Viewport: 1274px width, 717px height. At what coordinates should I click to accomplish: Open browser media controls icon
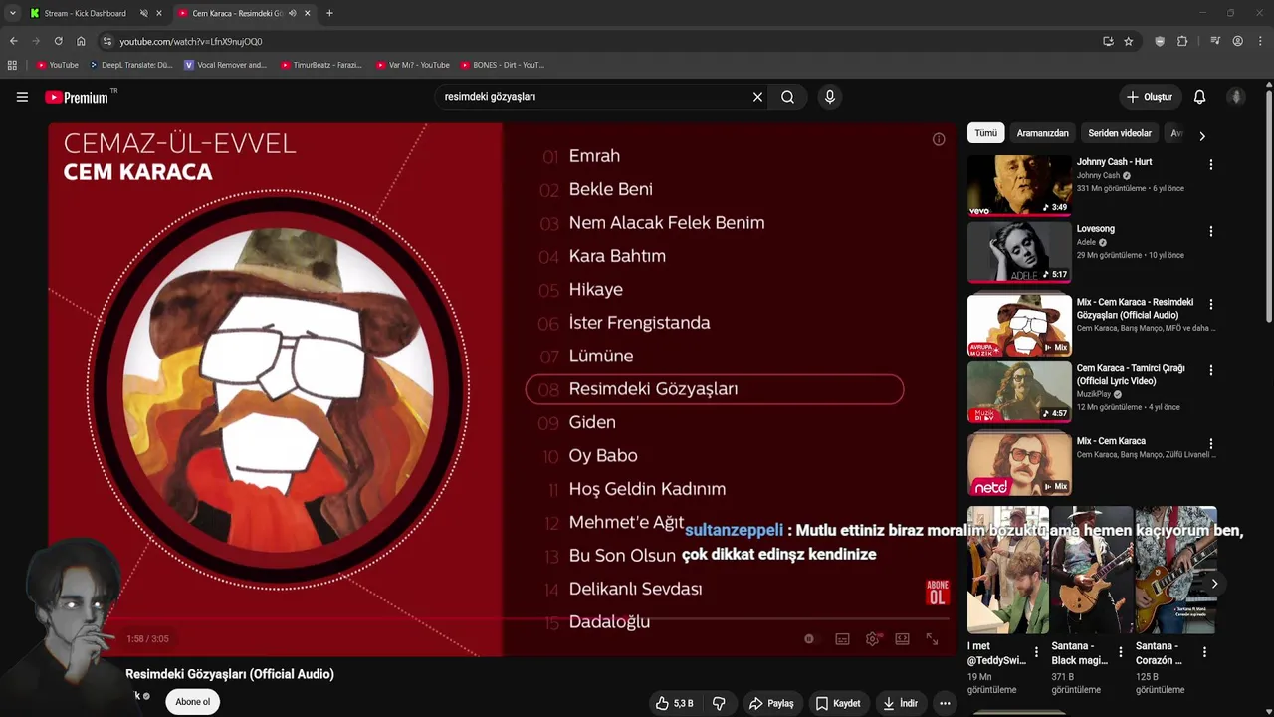[x=1215, y=41]
